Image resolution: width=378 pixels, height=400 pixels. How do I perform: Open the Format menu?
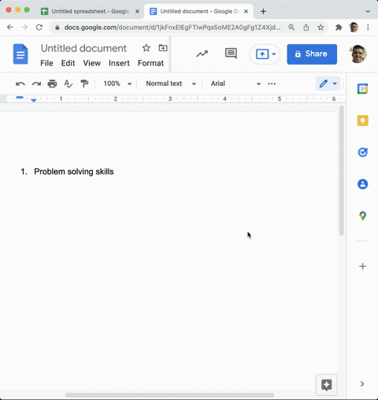150,63
